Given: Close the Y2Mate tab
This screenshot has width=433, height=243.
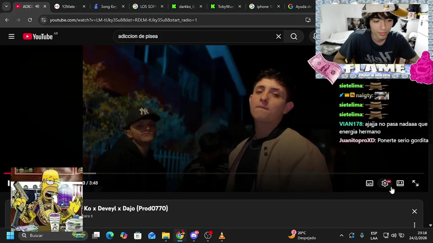Looking at the screenshot, I should point(84,6).
